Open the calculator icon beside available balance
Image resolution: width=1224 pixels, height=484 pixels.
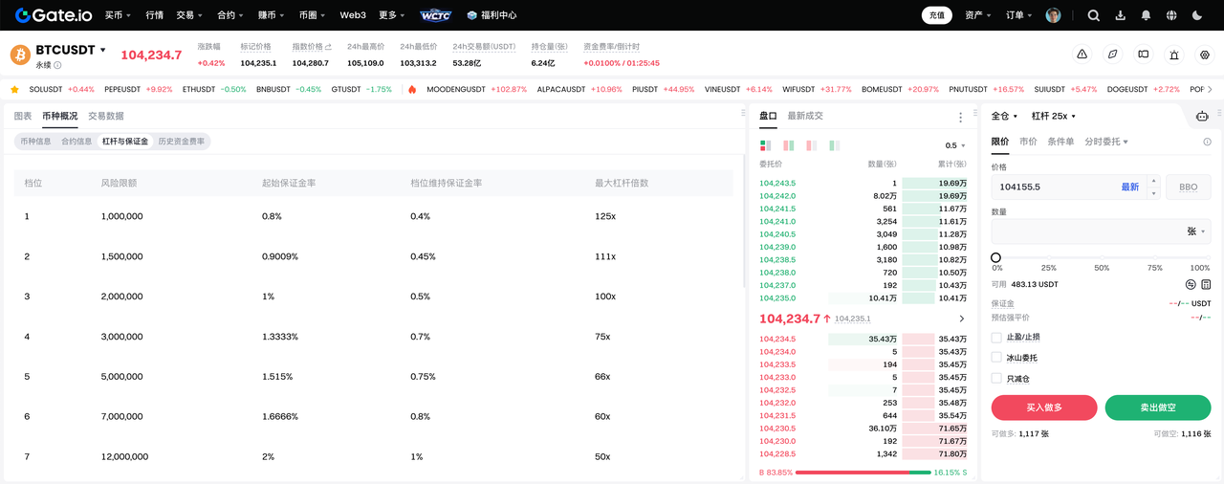(1206, 284)
